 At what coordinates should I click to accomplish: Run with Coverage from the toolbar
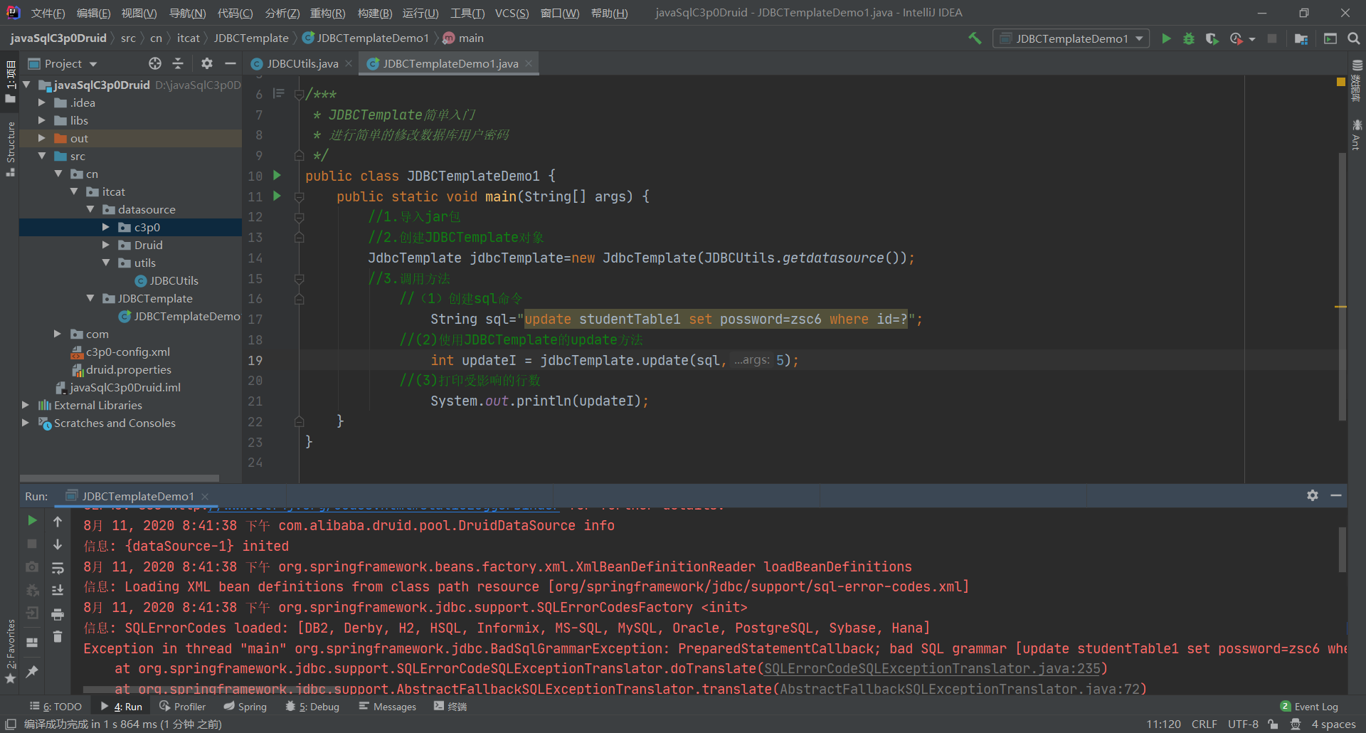(1212, 38)
